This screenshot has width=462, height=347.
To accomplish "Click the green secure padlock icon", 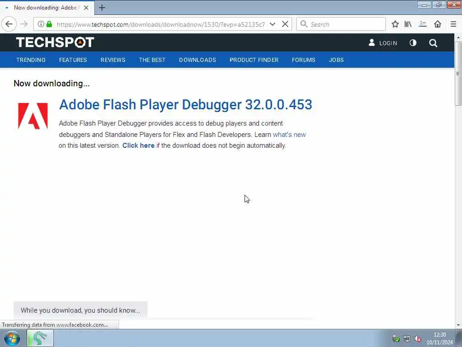I will pyautogui.click(x=49, y=24).
